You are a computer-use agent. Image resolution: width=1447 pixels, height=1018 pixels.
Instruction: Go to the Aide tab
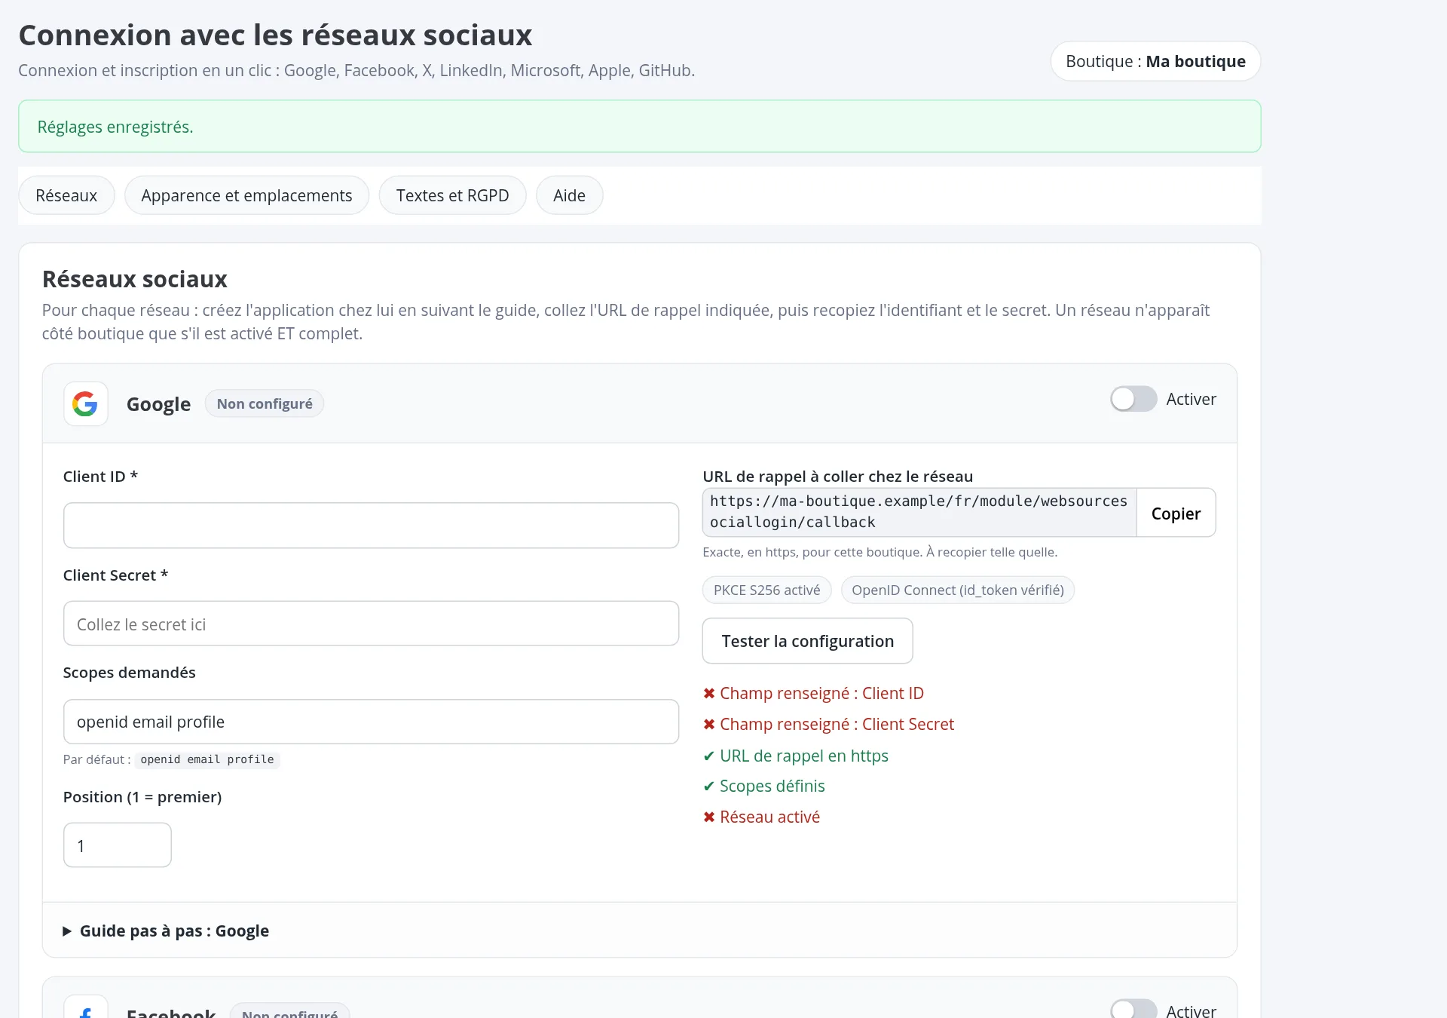coord(569,195)
